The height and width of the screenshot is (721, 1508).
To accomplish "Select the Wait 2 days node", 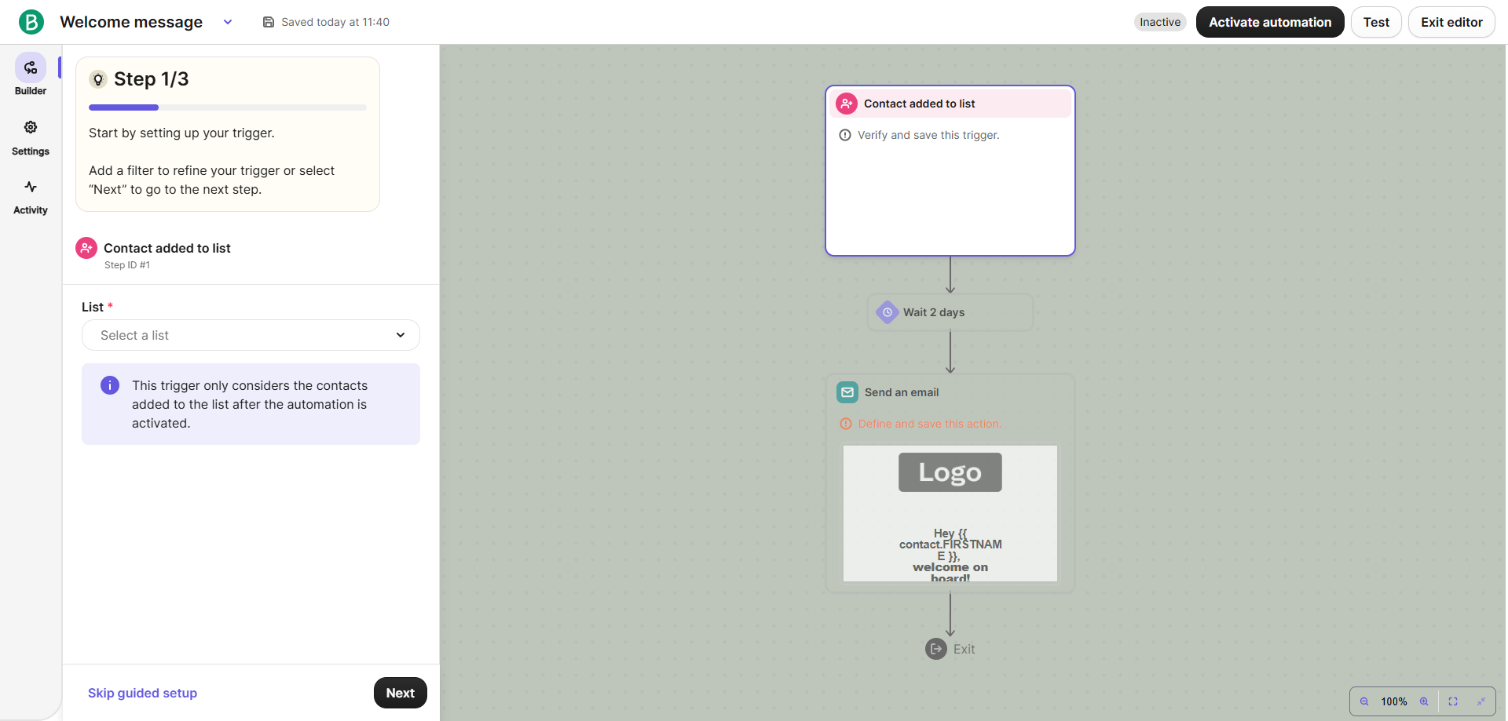I will click(x=950, y=312).
